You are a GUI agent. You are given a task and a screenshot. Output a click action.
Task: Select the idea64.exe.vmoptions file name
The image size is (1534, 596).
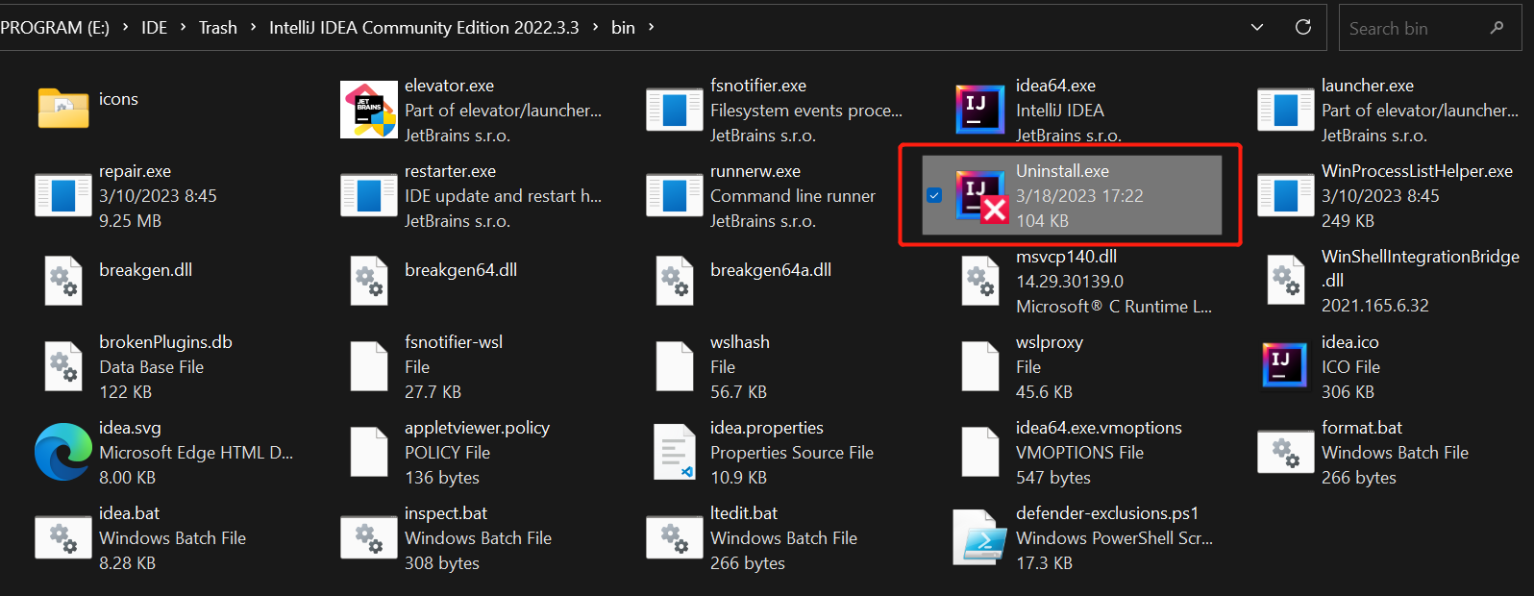[1099, 428]
